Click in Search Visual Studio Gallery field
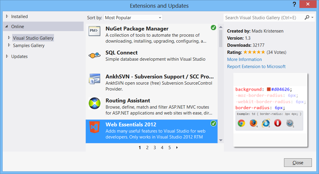The width and height of the screenshot is (319, 174). [264, 18]
